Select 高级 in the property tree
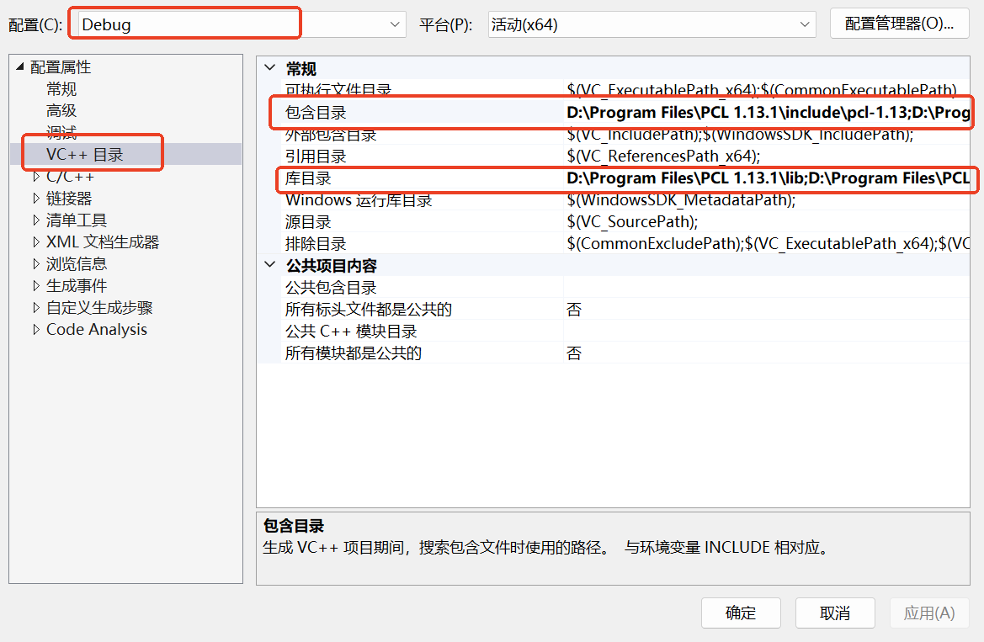Viewport: 984px width, 642px height. [x=61, y=111]
